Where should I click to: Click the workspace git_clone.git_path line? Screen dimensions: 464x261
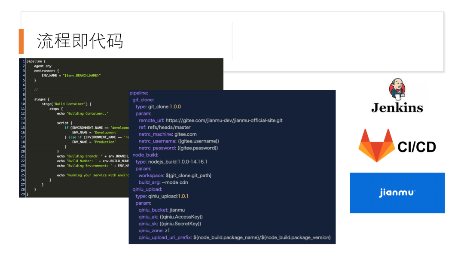[x=175, y=176]
